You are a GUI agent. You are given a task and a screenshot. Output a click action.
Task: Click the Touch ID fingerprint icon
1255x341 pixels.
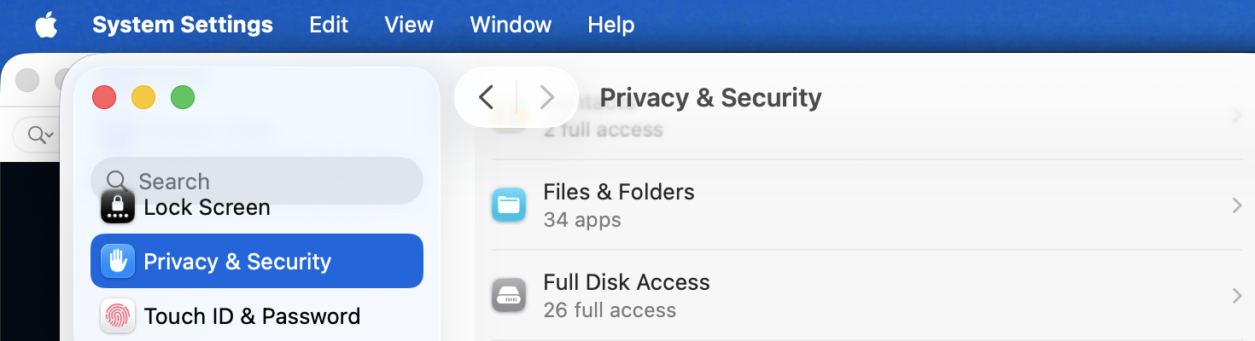point(118,316)
